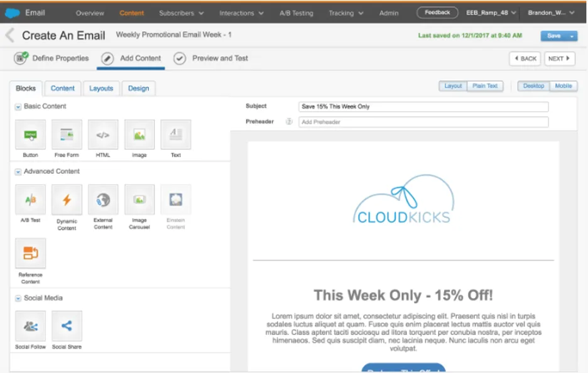Open the A/B Testing menu item

tap(297, 13)
